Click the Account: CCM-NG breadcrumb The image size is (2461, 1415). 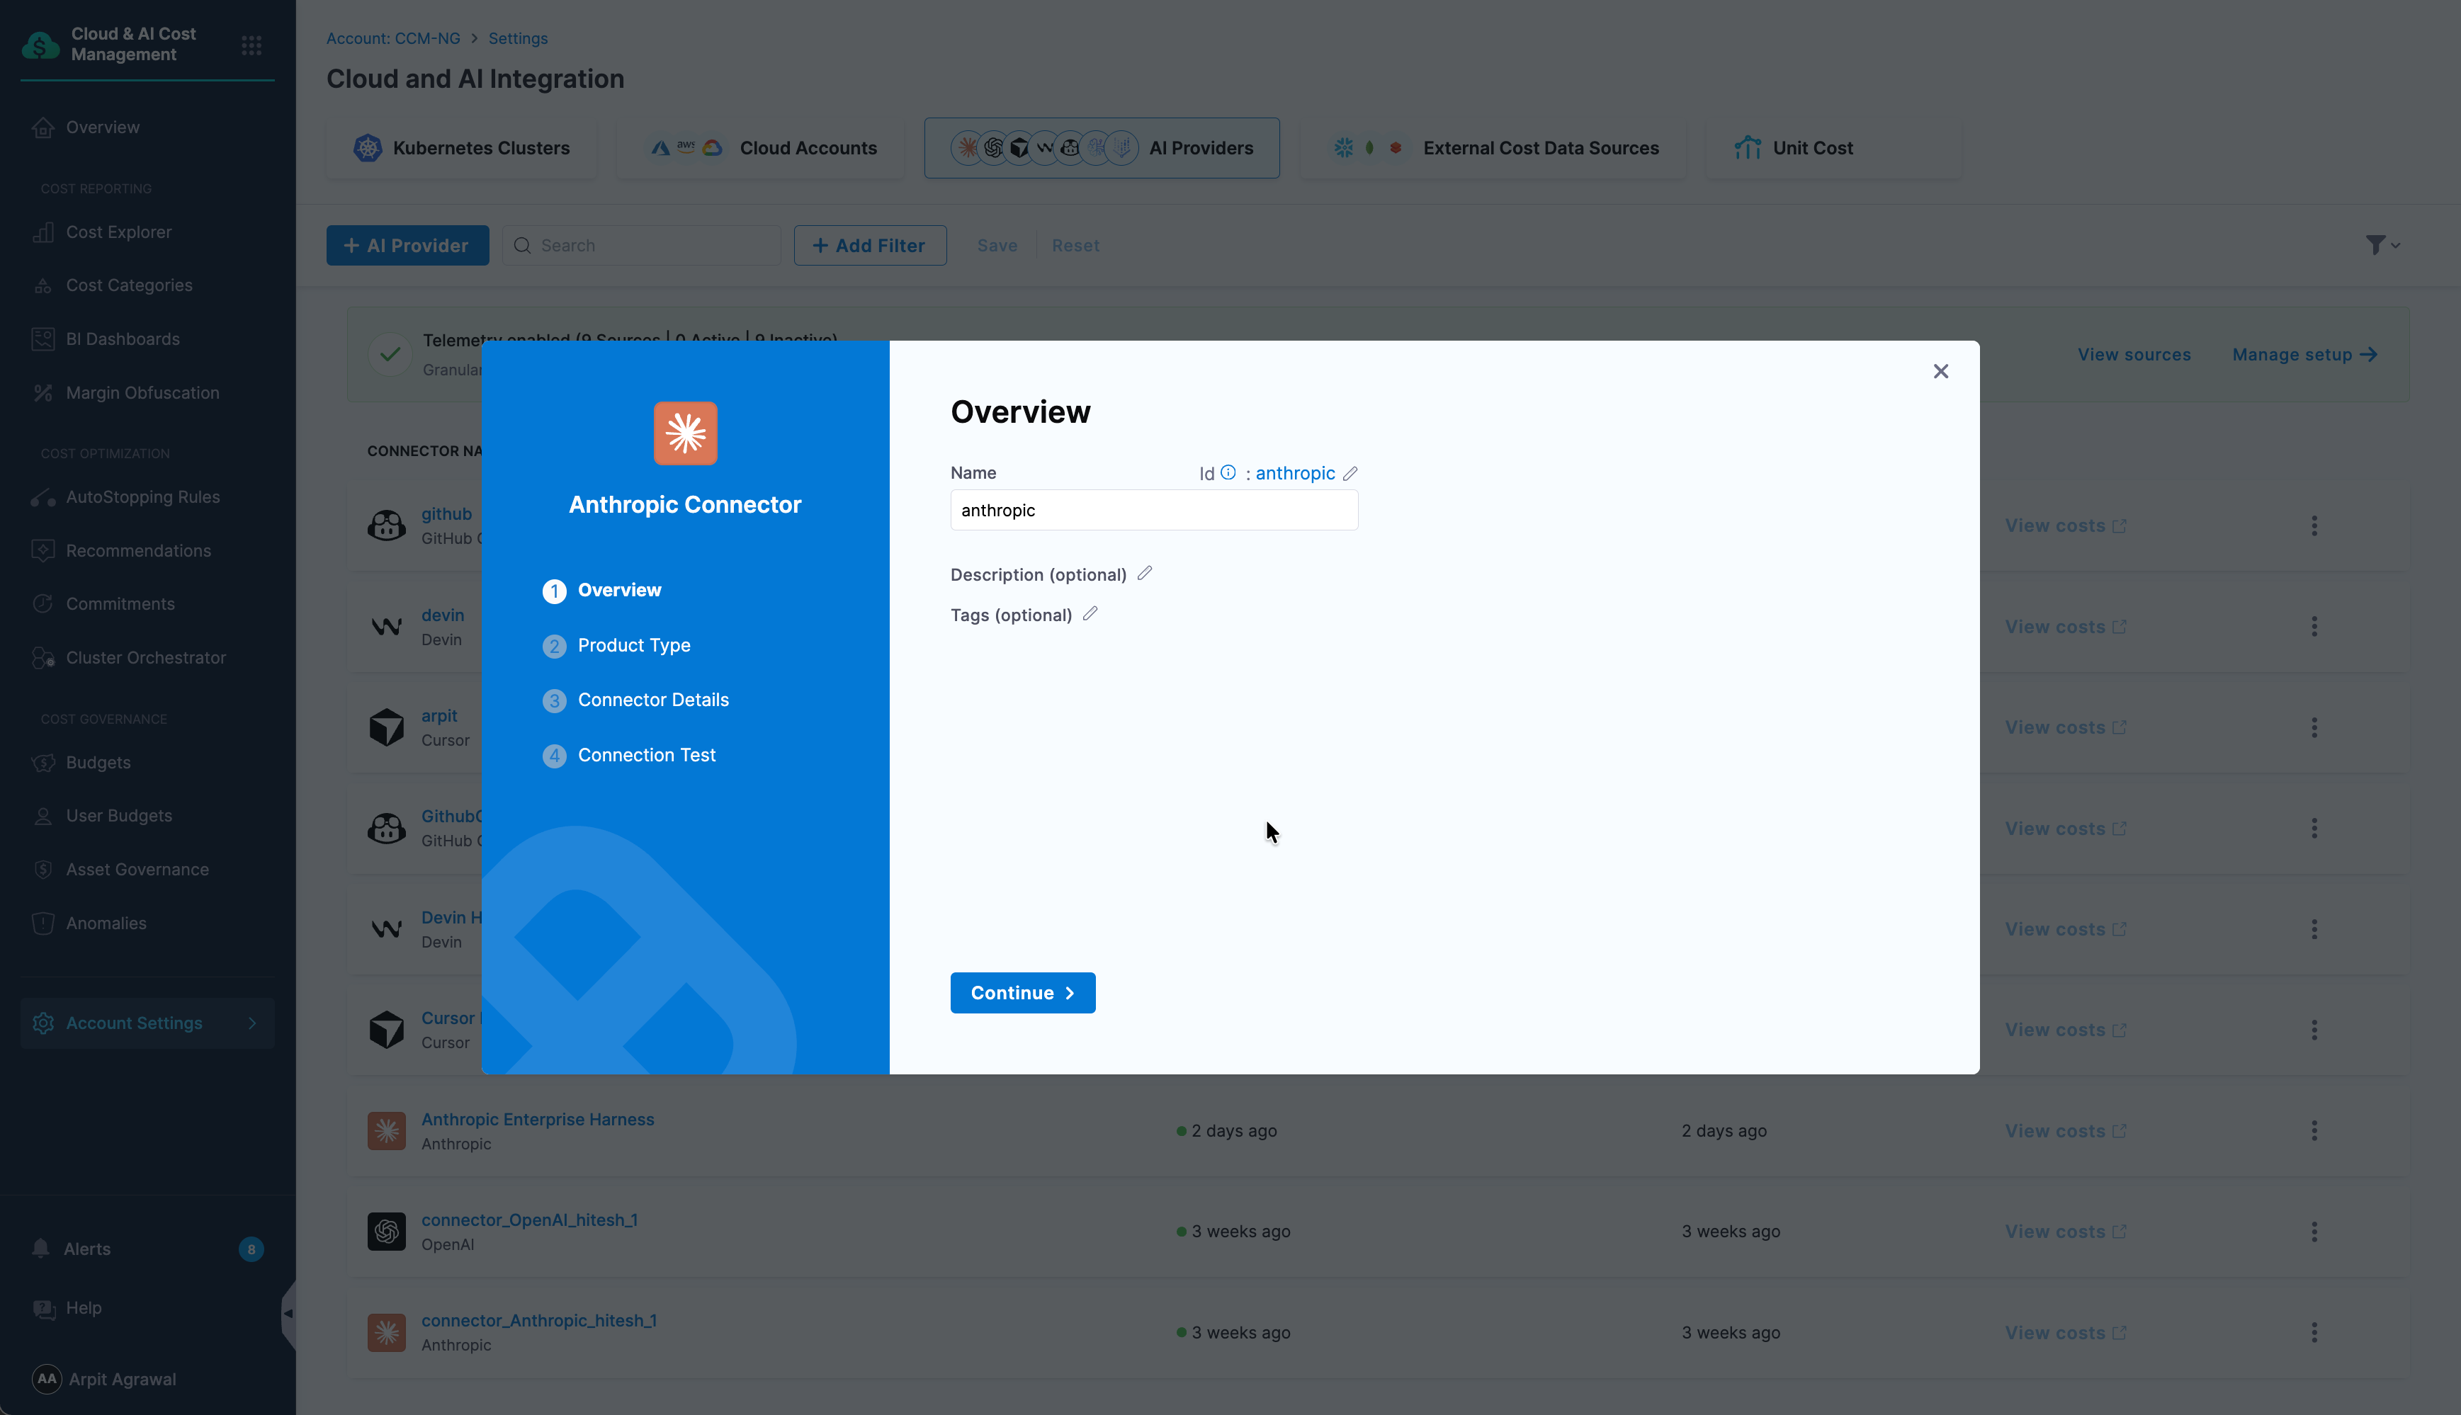394,38
